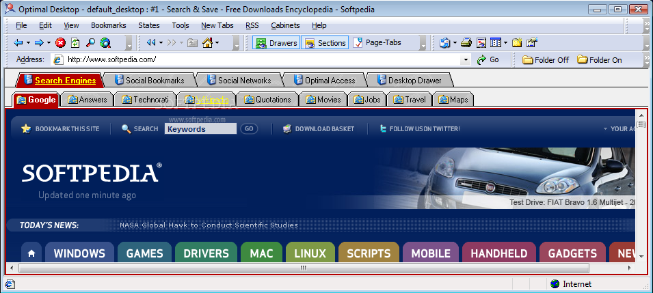Click the home icon tab on Softpedia

click(31, 253)
